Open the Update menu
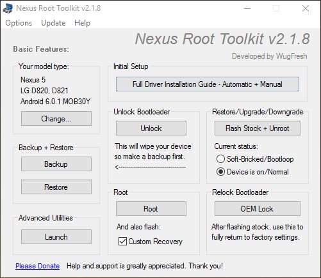The image size is (321, 278). pos(53,23)
